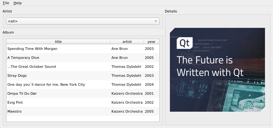The height and width of the screenshot is (128, 273).
Task: Select the Evig Pint album row
Action: coord(15,102)
